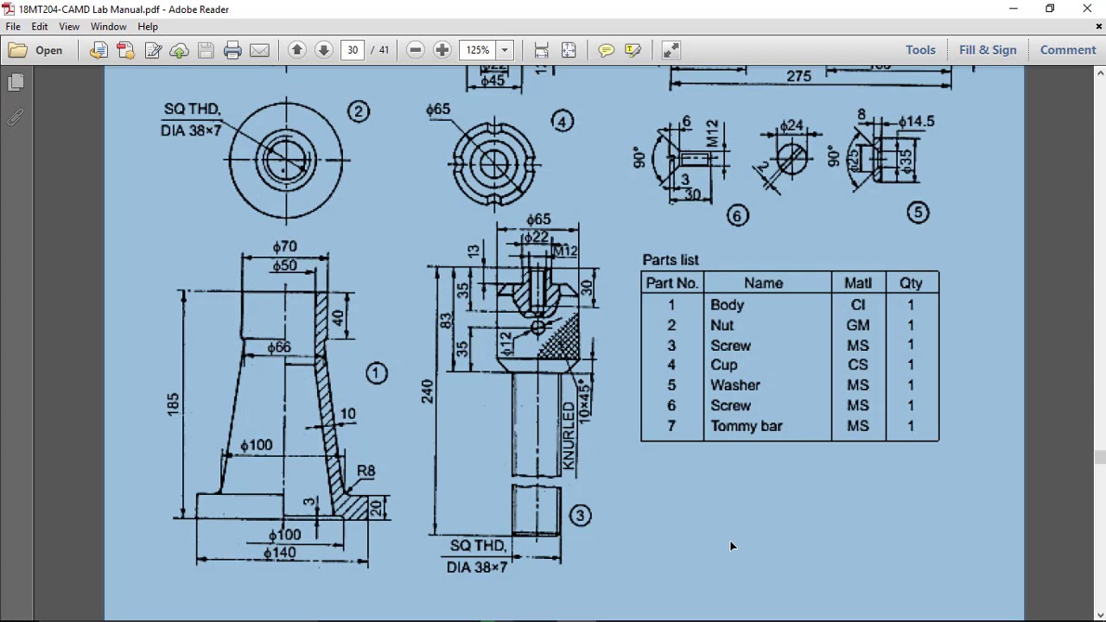Viewport: 1106px width, 622px height.
Task: Click "Nut" in the parts list
Action: 721,325
